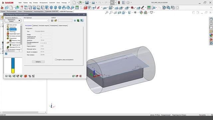Click the small blue grid icon below the tree
The width and height of the screenshot is (213, 120).
tap(6, 54)
